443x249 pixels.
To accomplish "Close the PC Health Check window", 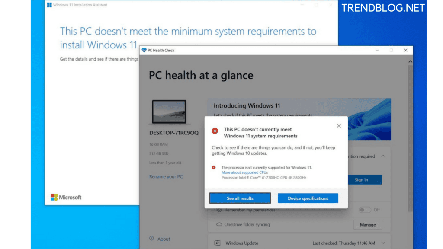I will click(x=406, y=50).
